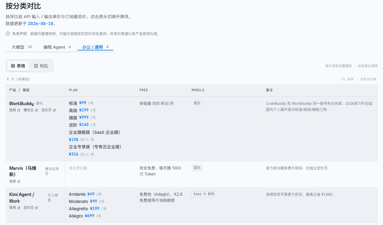Click the update date 2026-08-10

(41, 24)
